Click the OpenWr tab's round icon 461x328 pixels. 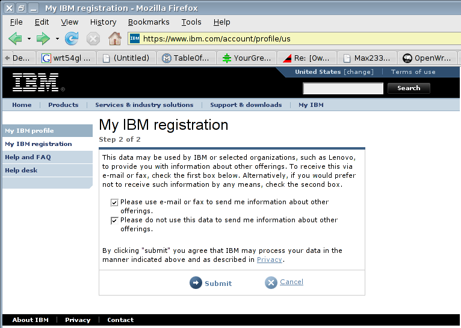point(407,58)
